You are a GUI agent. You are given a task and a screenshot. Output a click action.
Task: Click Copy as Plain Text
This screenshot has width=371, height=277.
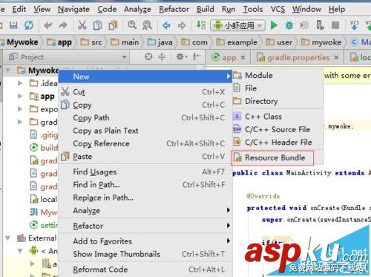click(x=145, y=131)
